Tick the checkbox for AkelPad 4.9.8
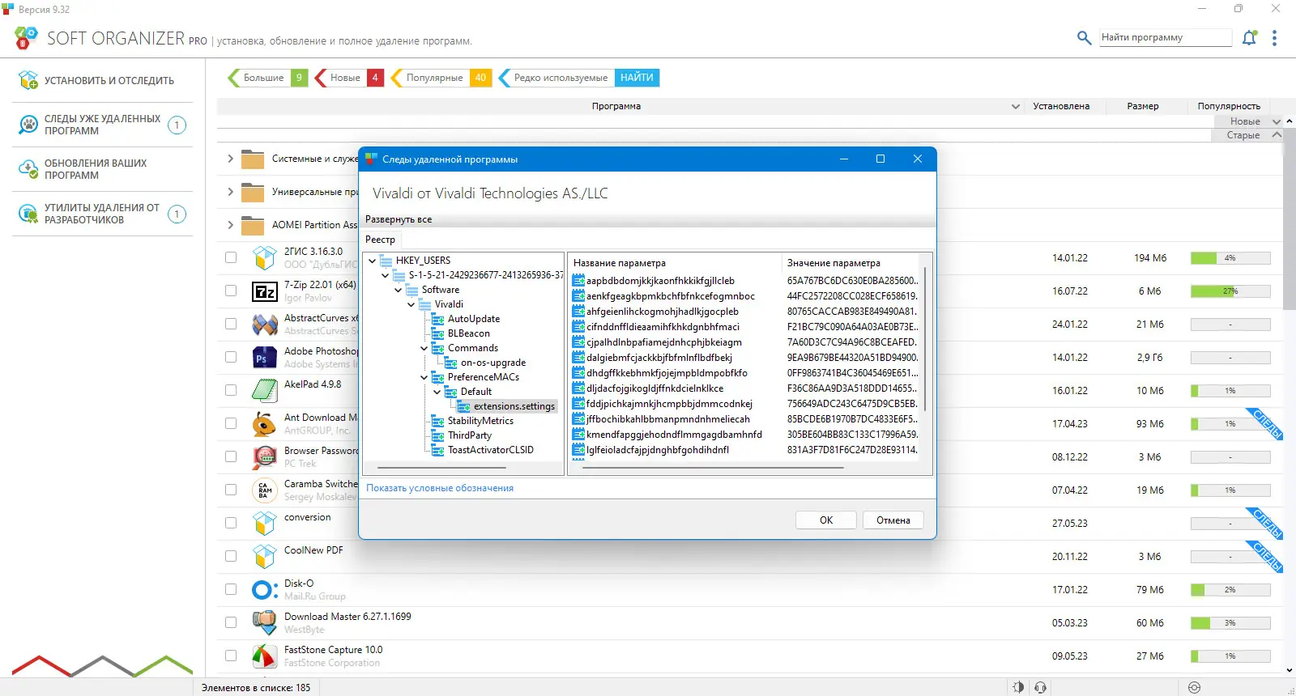Viewport: 1296px width, 696px height. [x=231, y=391]
